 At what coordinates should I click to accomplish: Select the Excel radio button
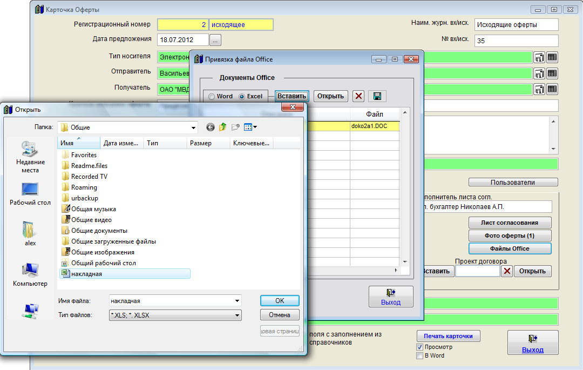242,96
